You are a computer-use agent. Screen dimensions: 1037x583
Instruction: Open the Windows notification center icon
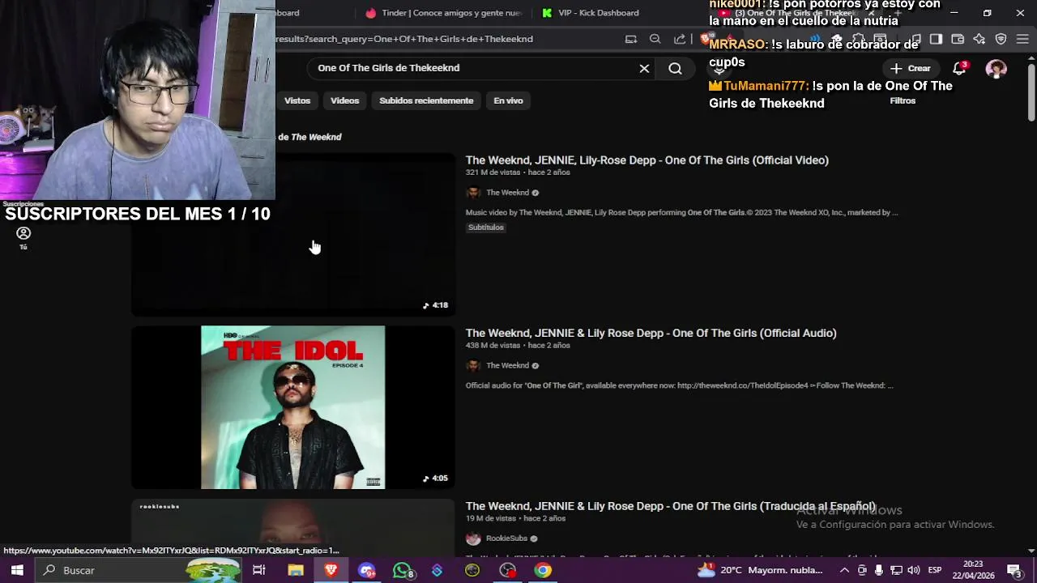pos(1014,570)
